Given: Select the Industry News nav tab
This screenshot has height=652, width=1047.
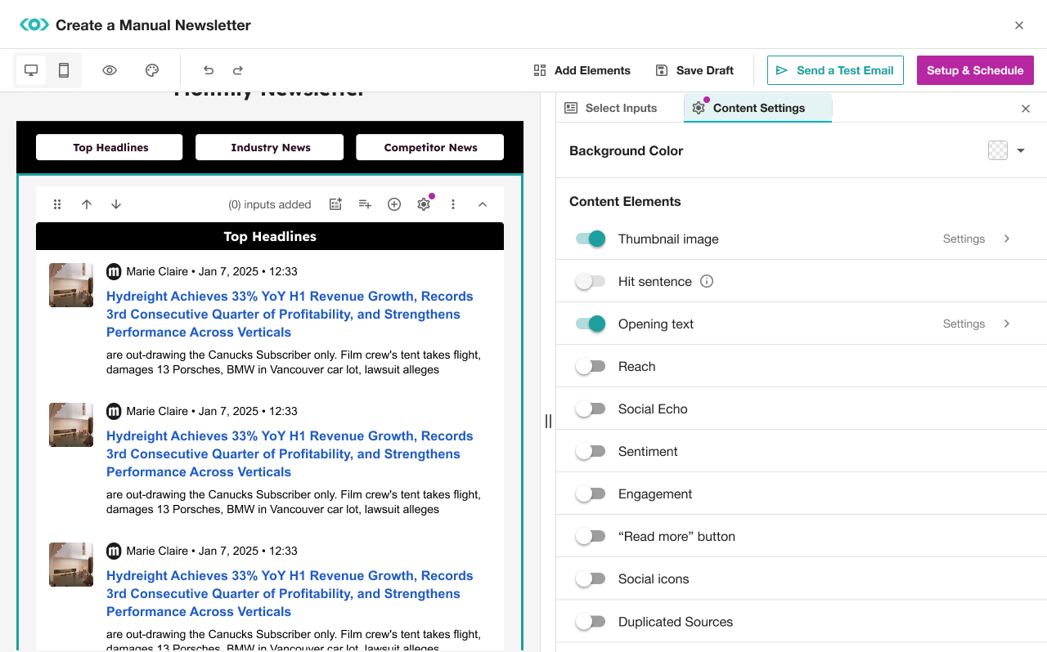Looking at the screenshot, I should pos(270,147).
